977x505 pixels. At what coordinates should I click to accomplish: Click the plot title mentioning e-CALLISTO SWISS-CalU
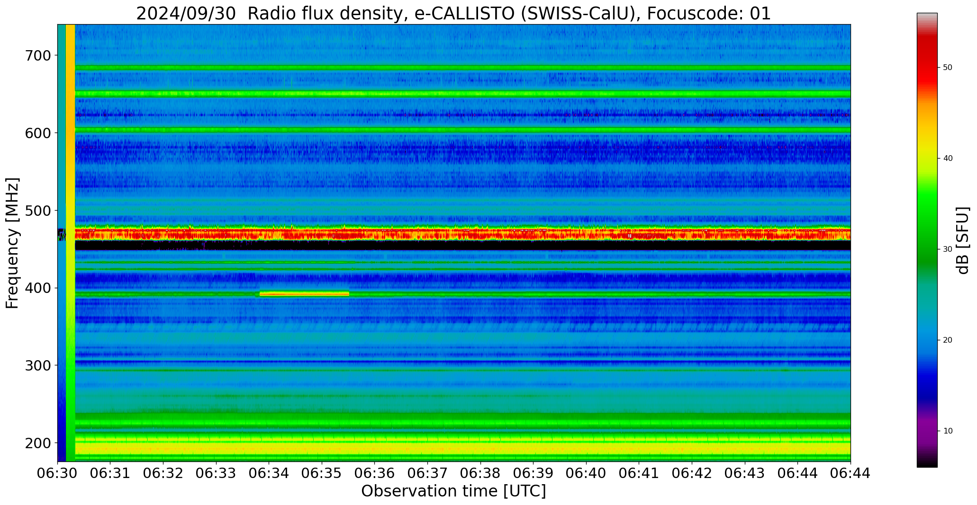(x=453, y=13)
